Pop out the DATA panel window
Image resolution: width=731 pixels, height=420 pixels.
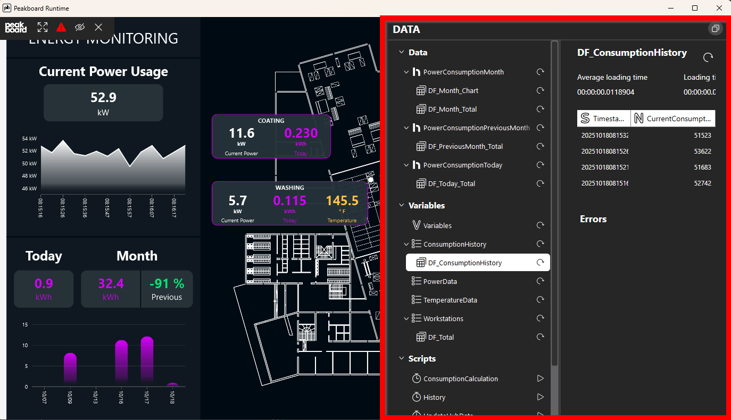[x=716, y=29]
